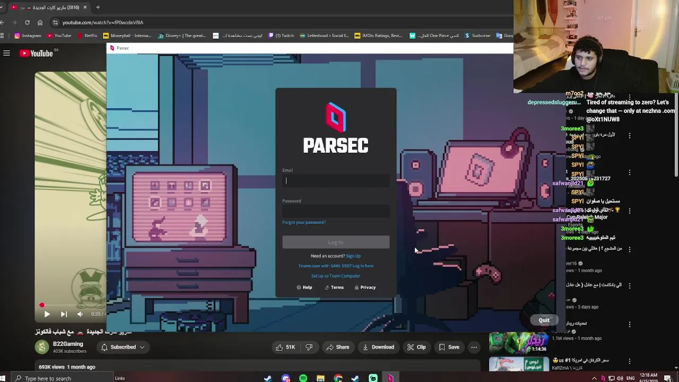Open One Piece bookmark
679x382 pixels.
434,36
